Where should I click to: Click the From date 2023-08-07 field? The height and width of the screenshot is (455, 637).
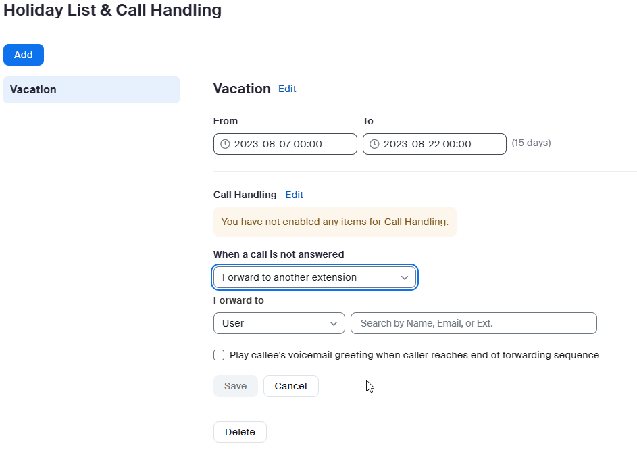[285, 144]
